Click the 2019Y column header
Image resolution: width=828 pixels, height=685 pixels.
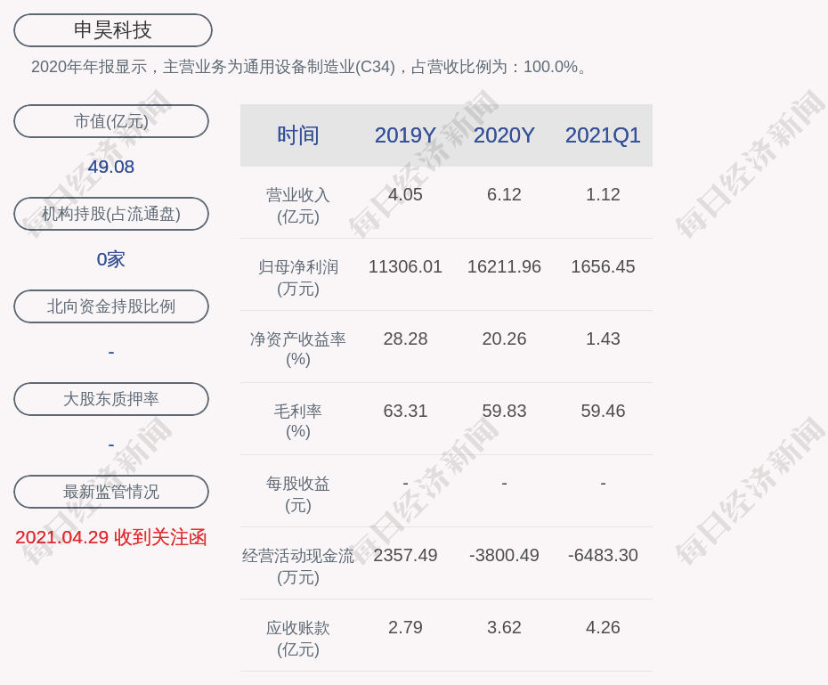405,135
